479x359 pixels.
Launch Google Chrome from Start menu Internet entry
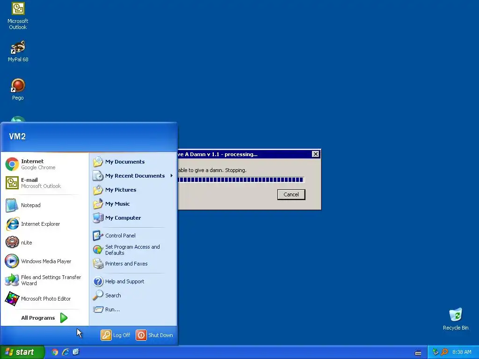(x=44, y=164)
